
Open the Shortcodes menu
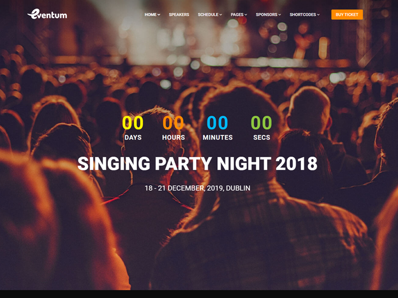pos(304,15)
